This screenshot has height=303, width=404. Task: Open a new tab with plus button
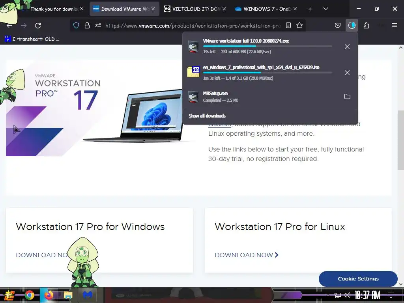[x=310, y=9]
